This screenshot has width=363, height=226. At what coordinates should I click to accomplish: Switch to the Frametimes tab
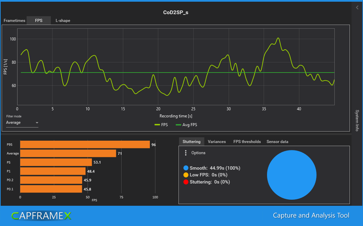click(x=14, y=20)
